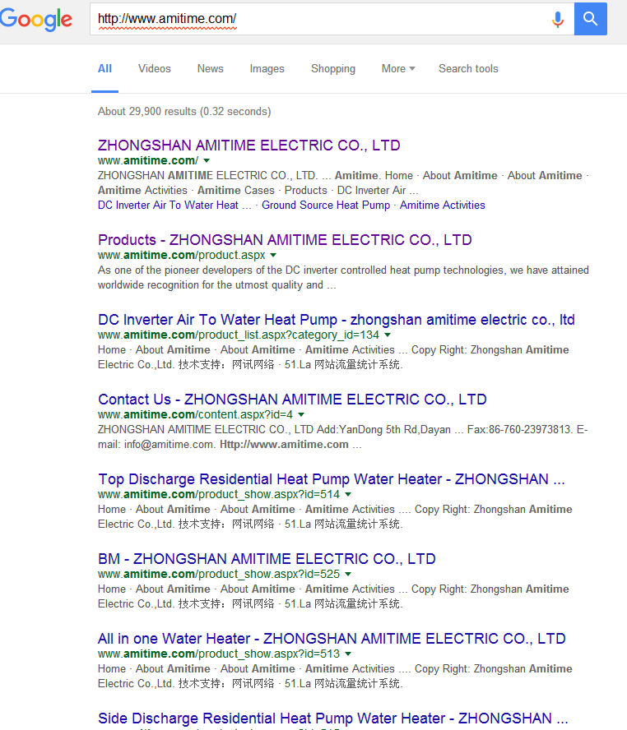The height and width of the screenshot is (730, 627).
Task: Click green URL with product_list.aspx?category_id=134
Action: pyautogui.click(x=238, y=335)
